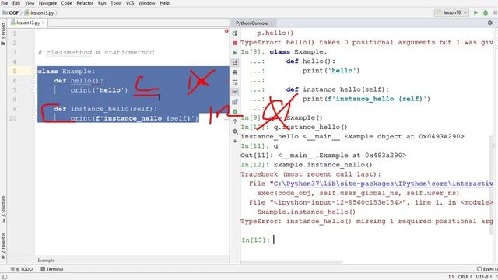Collapse the def instance_hello fold marker

click(34, 109)
